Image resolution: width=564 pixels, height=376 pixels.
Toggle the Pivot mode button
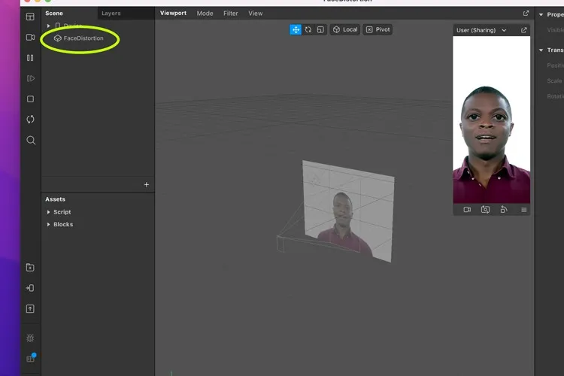pos(378,29)
